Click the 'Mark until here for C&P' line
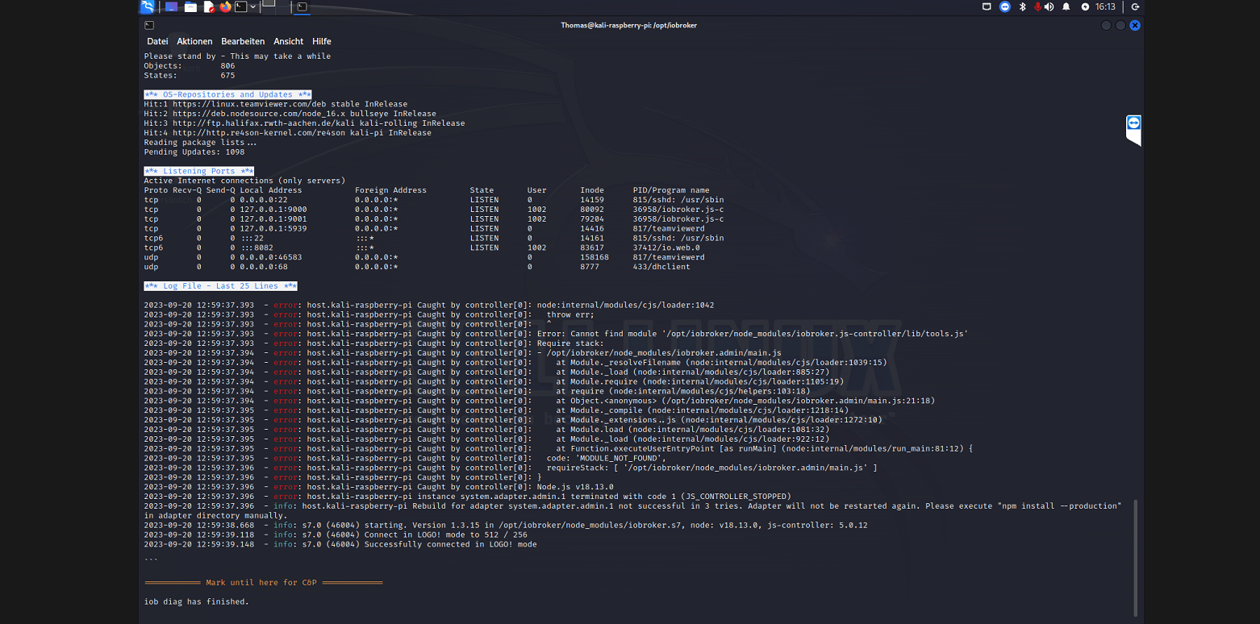 pos(263,582)
